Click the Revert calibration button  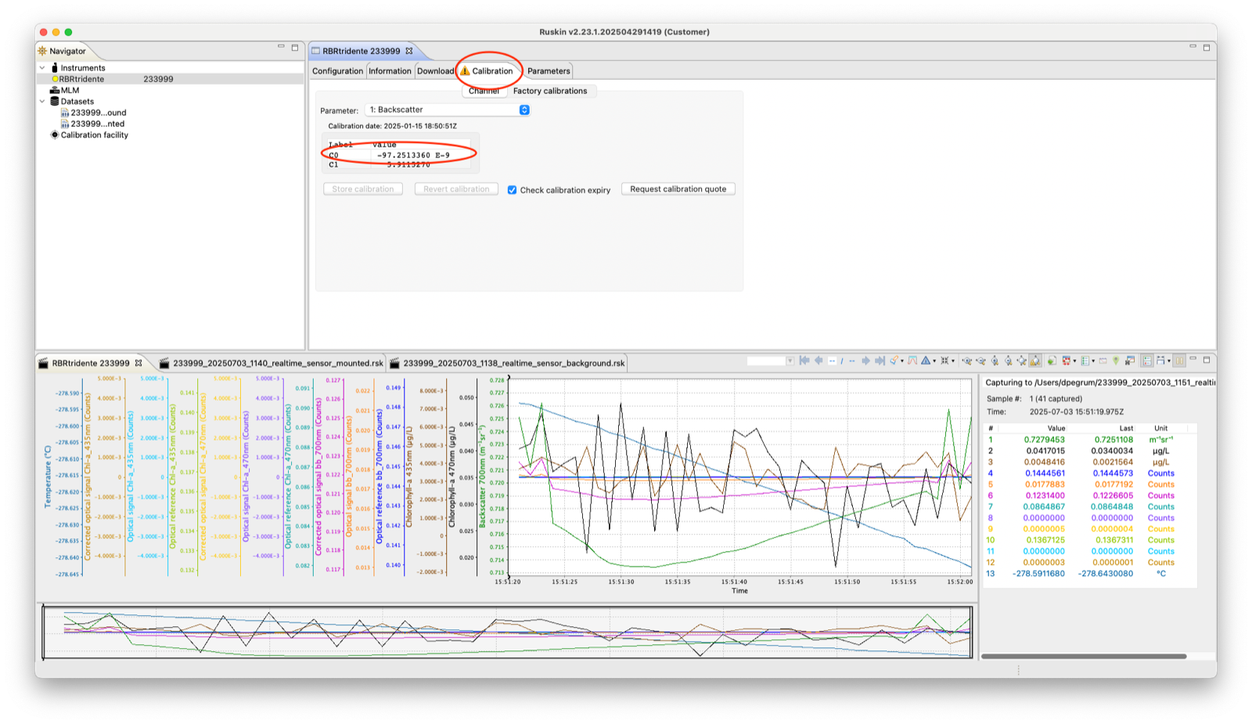[x=456, y=189]
